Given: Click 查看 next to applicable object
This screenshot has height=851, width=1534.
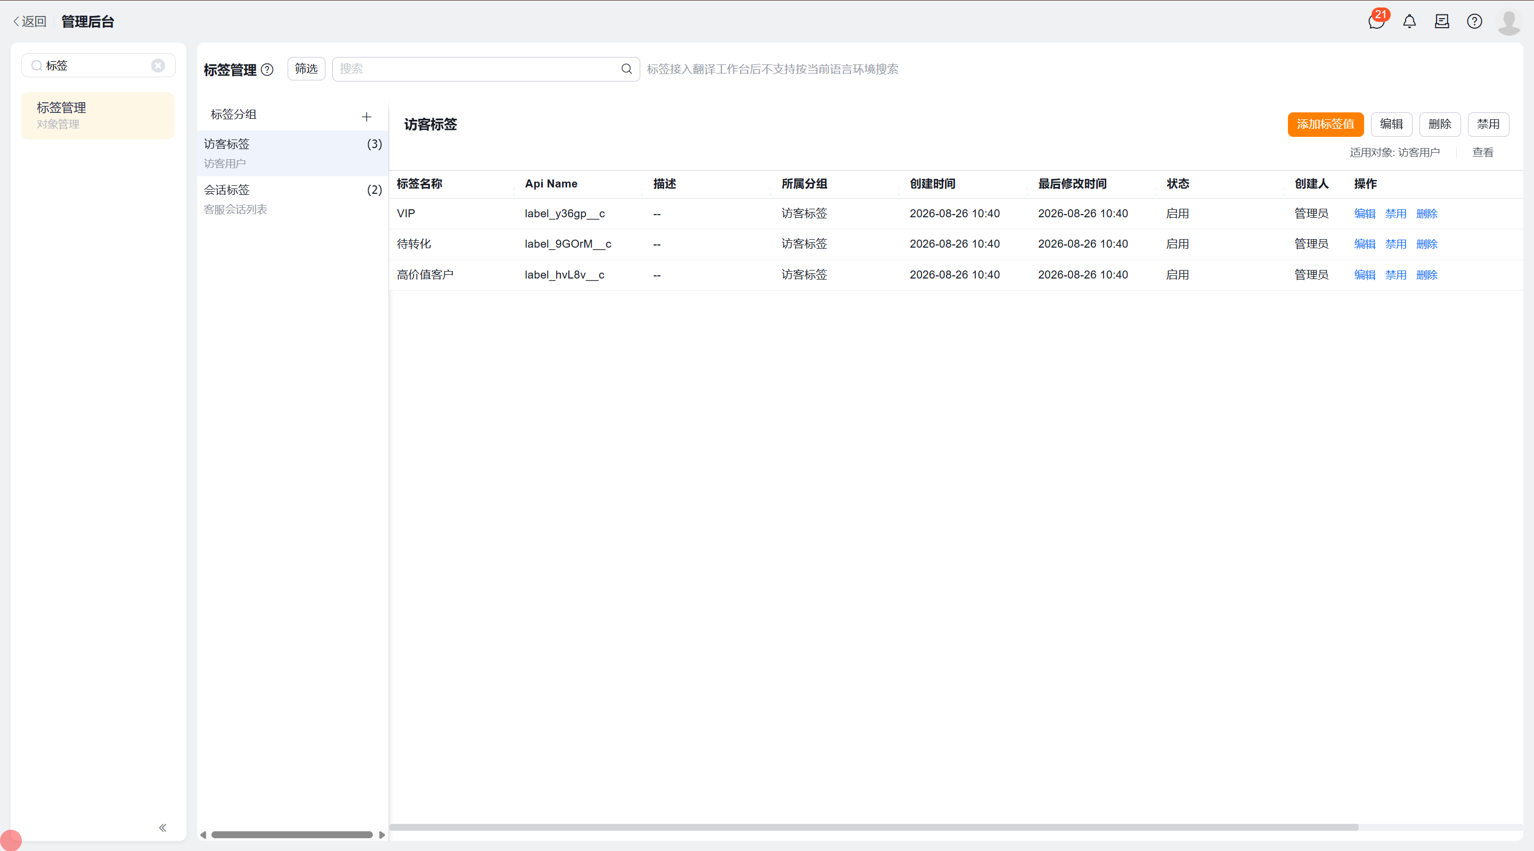Looking at the screenshot, I should coord(1482,152).
